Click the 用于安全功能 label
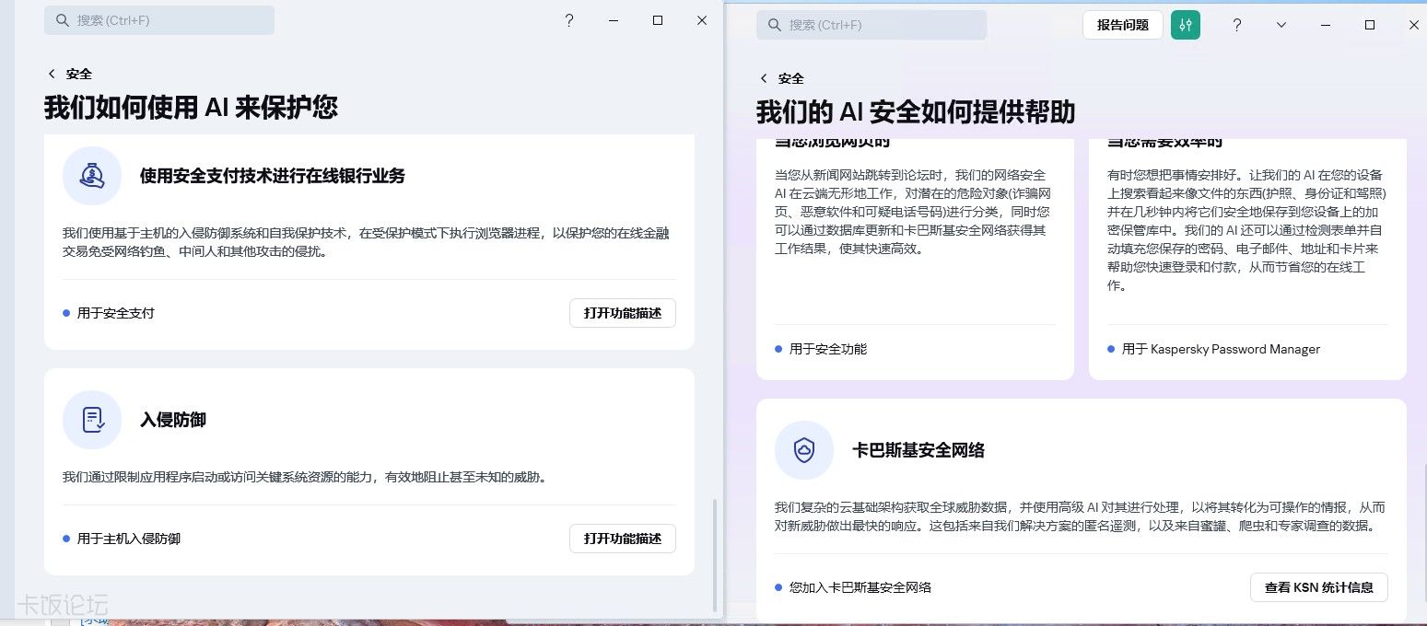The image size is (1427, 626). coord(828,349)
